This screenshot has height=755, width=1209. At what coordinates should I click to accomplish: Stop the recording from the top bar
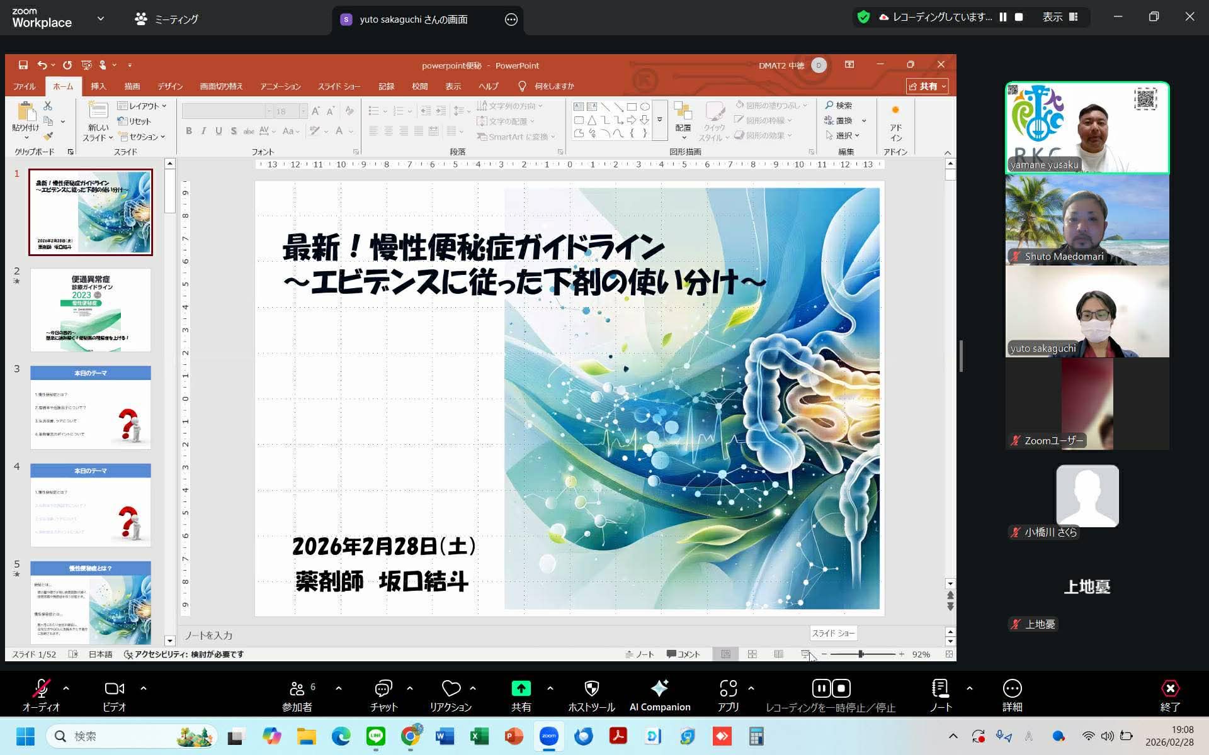1019,17
